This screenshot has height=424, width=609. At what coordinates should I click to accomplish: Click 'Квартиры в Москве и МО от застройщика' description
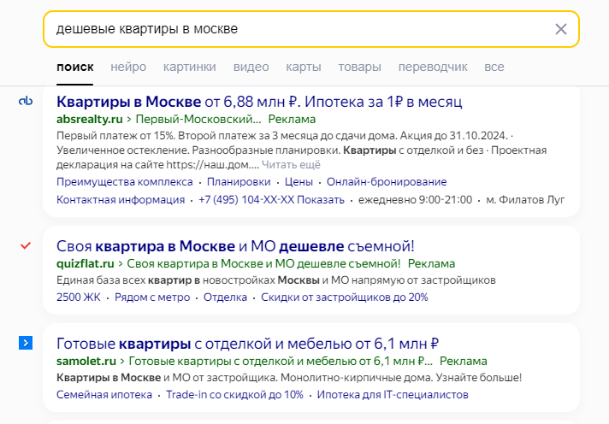[x=289, y=377]
